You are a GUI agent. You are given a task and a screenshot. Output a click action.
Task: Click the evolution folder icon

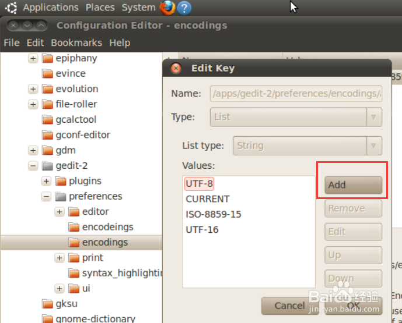47,89
